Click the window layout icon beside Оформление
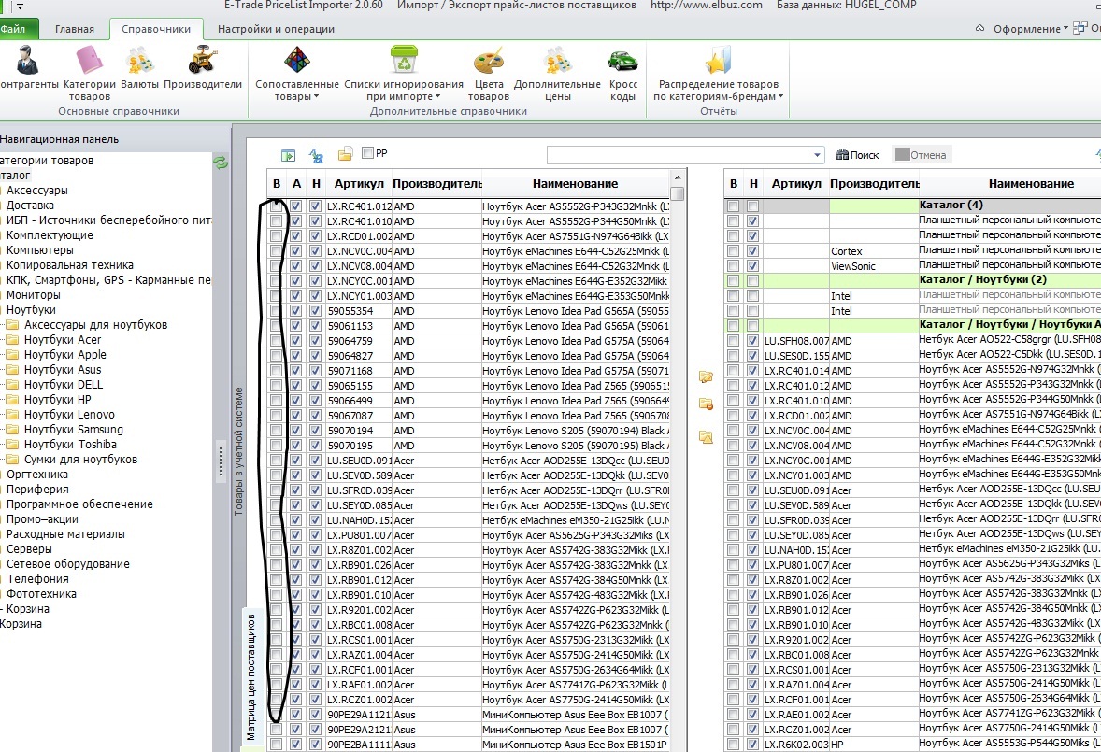Screen dimensions: 1101x752 (1080, 28)
